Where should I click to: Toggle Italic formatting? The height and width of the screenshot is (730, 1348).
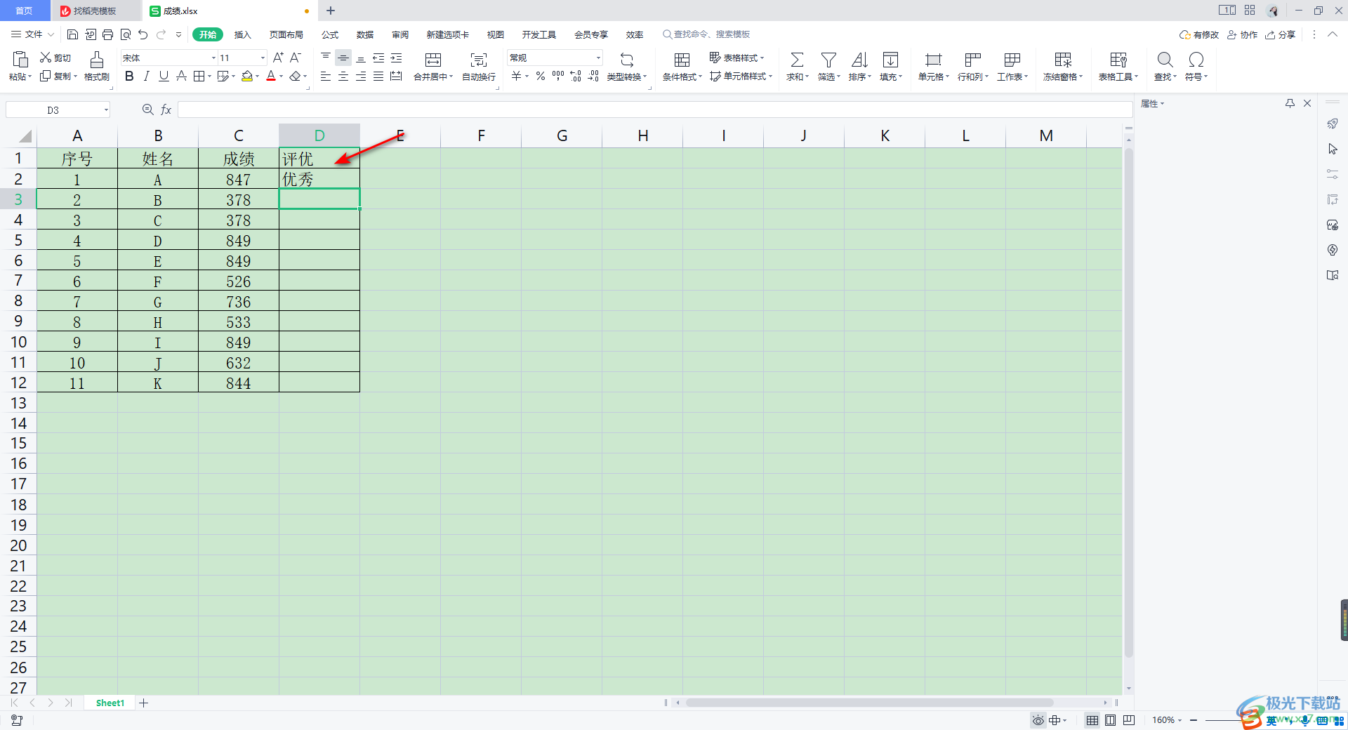(146, 77)
